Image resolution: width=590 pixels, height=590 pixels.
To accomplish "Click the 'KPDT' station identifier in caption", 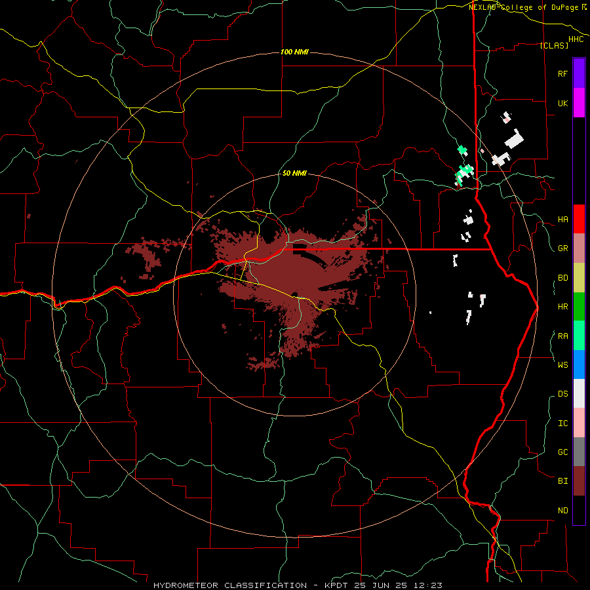I will [335, 585].
